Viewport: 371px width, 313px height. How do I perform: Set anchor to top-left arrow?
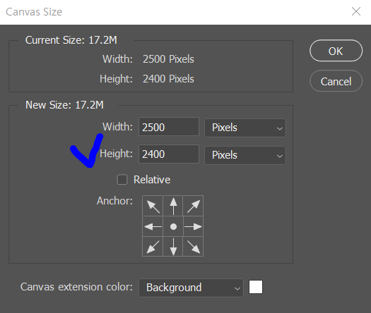click(x=153, y=206)
